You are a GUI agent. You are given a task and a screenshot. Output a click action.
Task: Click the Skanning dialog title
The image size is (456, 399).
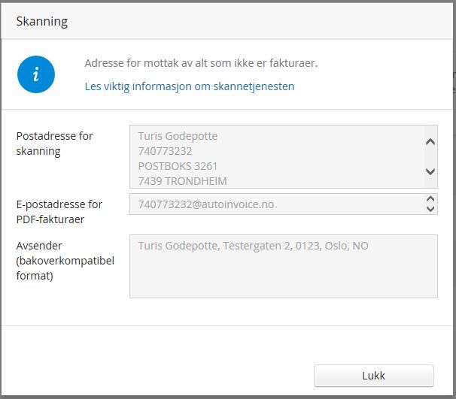click(42, 21)
